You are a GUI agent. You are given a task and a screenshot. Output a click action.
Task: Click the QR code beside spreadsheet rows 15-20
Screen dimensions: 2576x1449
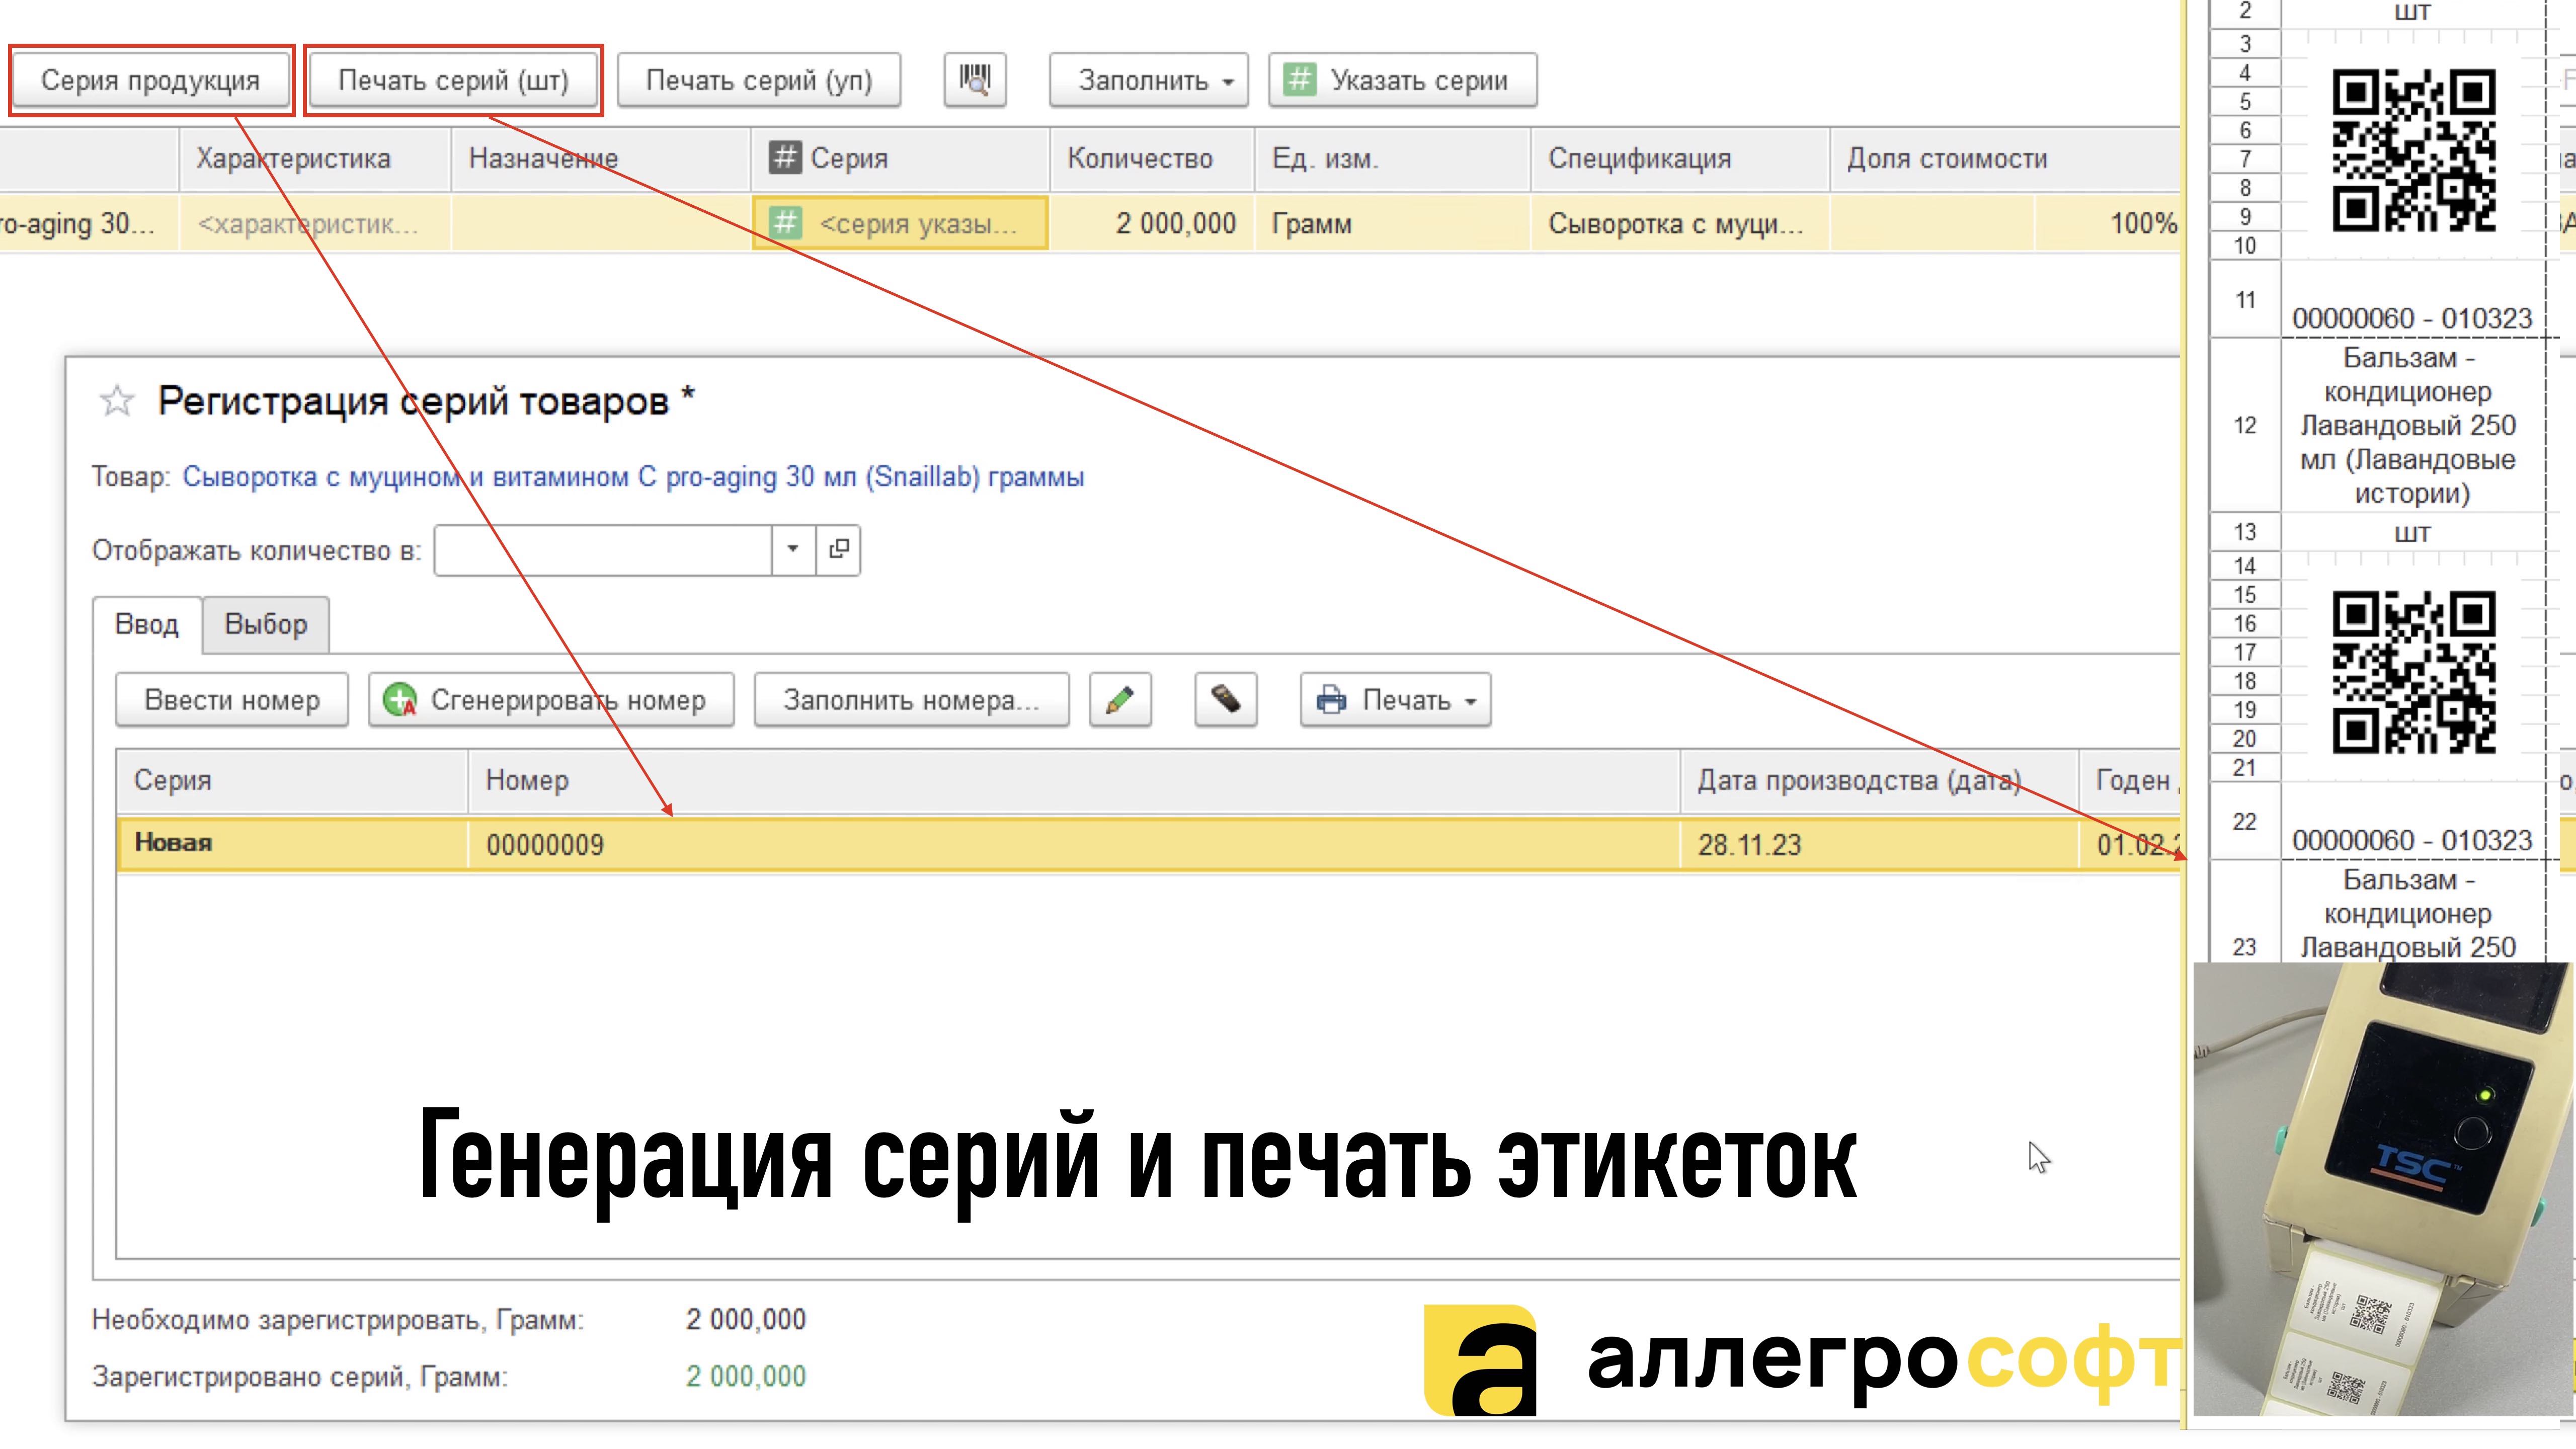point(2413,672)
